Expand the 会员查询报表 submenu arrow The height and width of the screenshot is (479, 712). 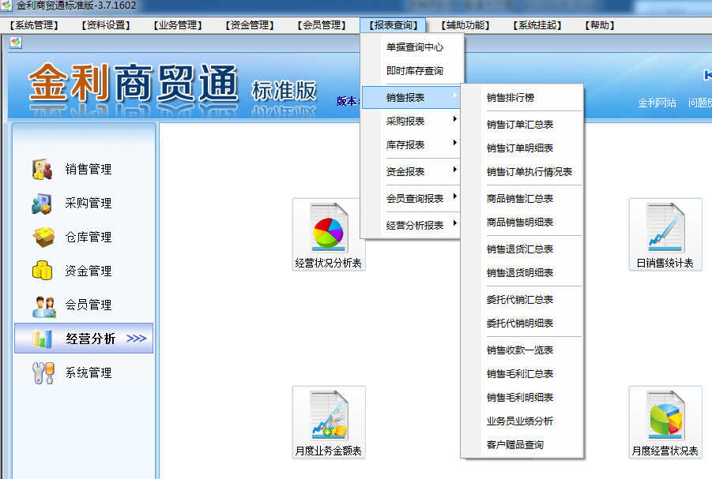454,196
